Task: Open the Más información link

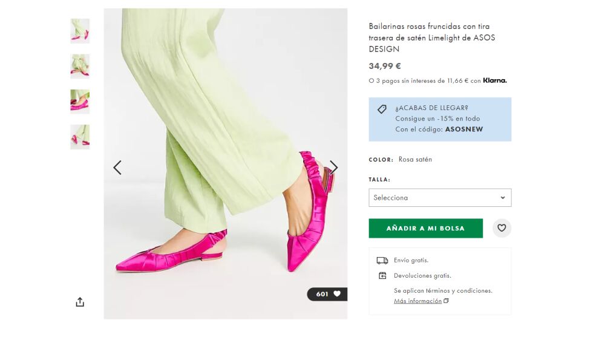Action: (x=417, y=301)
